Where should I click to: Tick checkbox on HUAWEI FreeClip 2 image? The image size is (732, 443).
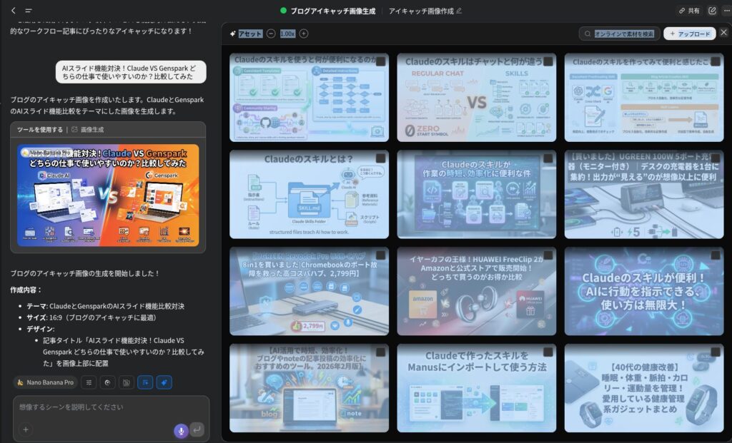point(548,255)
